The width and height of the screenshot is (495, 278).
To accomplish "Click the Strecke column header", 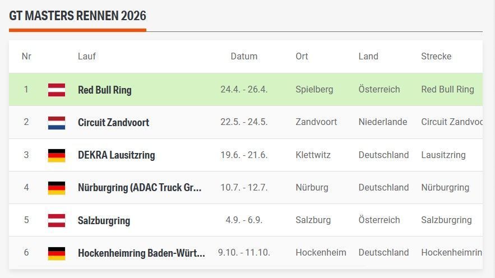I will pyautogui.click(x=436, y=56).
